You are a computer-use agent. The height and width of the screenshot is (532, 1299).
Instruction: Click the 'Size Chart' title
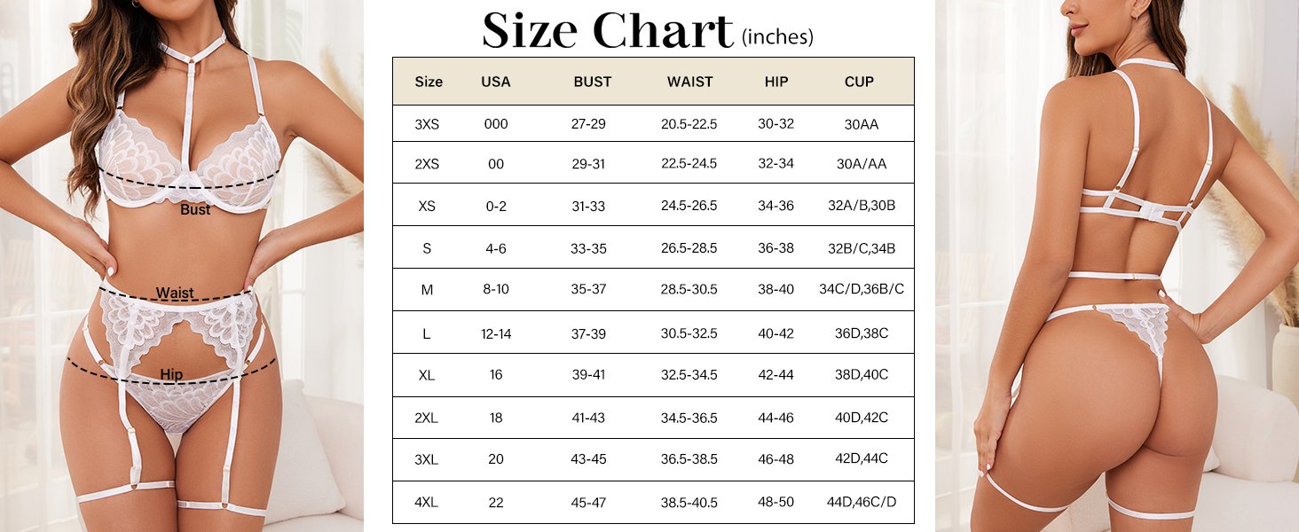point(608,31)
